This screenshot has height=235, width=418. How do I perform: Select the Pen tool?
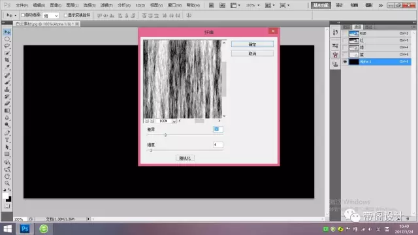coord(7,133)
